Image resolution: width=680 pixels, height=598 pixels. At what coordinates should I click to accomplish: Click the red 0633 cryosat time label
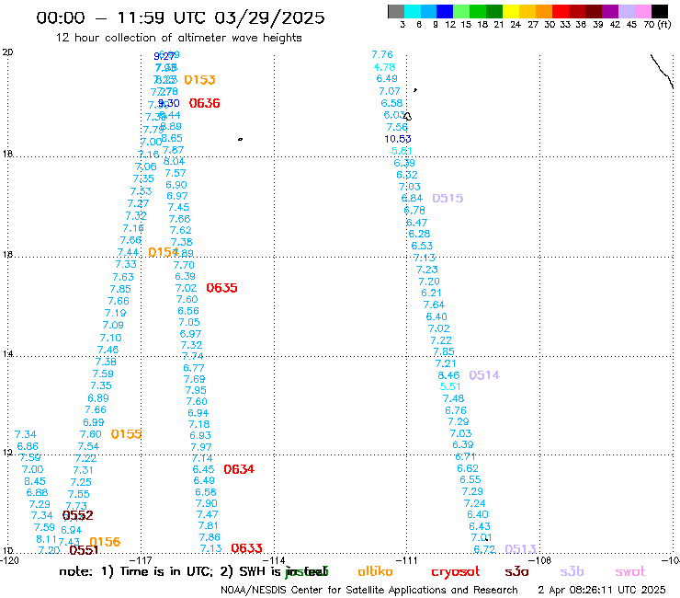(x=246, y=548)
